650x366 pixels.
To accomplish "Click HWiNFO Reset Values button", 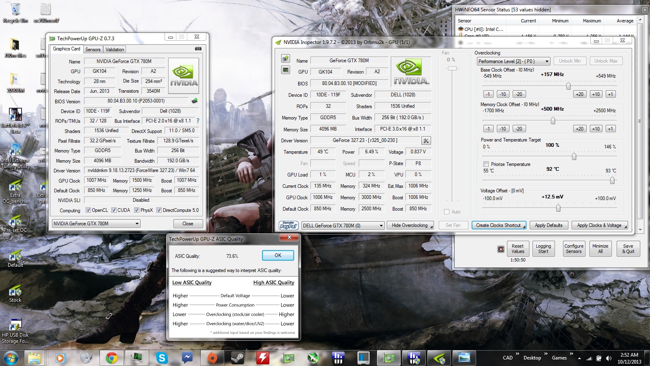I will [x=518, y=248].
